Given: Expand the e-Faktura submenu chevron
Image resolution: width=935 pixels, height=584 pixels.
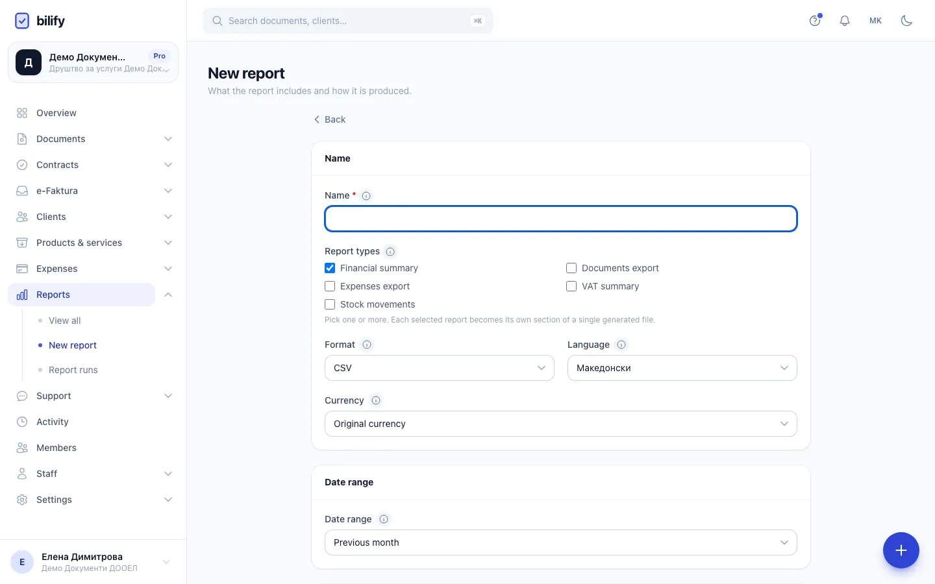Looking at the screenshot, I should coord(168,191).
